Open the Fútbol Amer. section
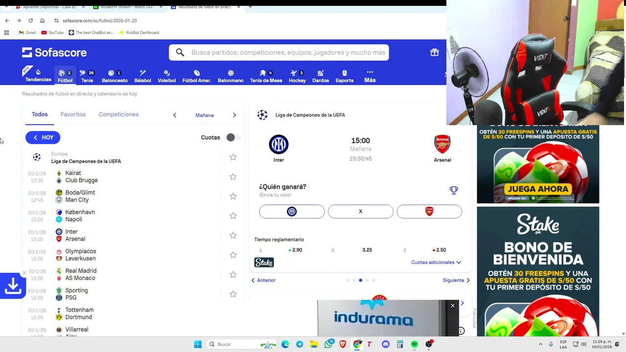 point(197,76)
